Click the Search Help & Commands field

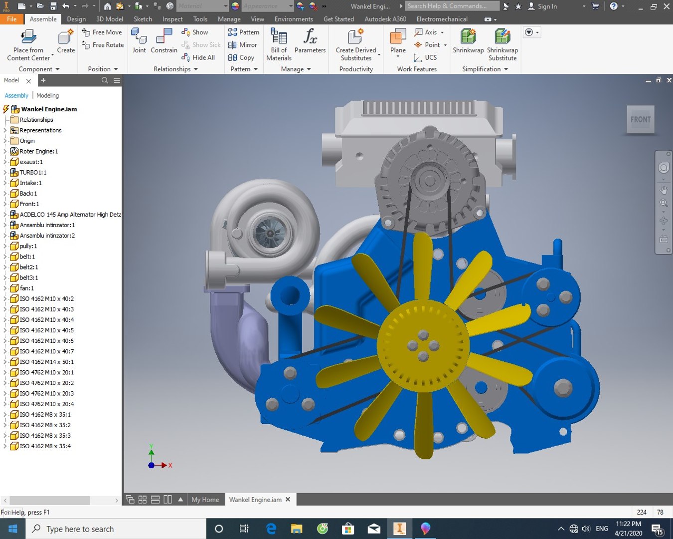[x=452, y=6]
